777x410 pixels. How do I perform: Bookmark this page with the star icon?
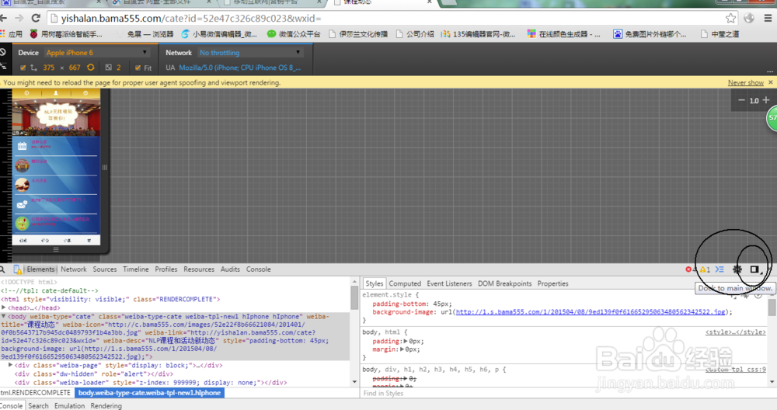(x=730, y=19)
